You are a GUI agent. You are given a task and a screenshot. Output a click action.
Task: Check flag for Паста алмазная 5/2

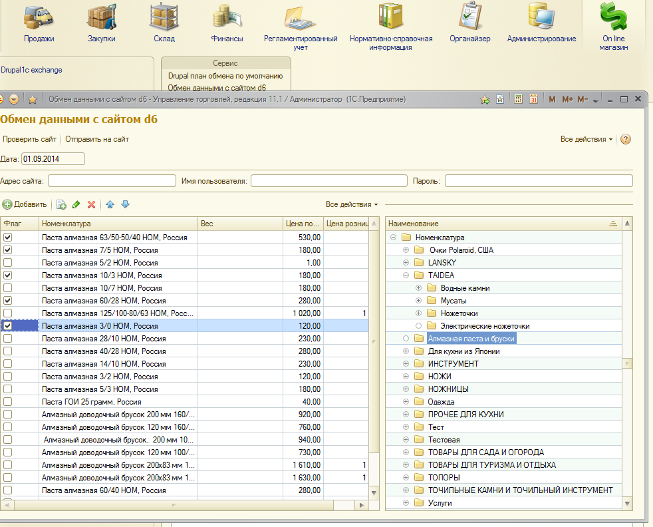8,262
